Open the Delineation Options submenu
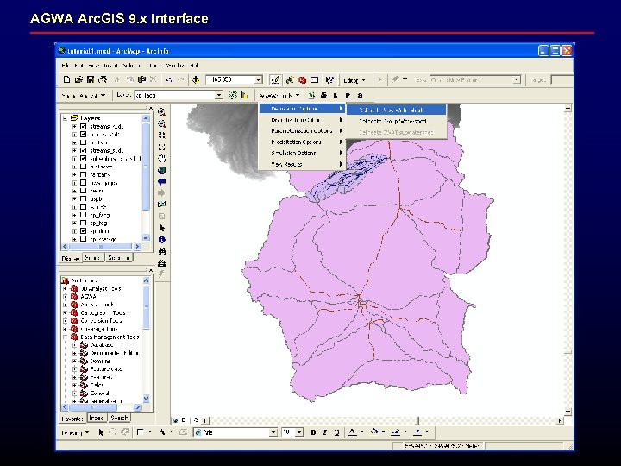 pos(302,109)
